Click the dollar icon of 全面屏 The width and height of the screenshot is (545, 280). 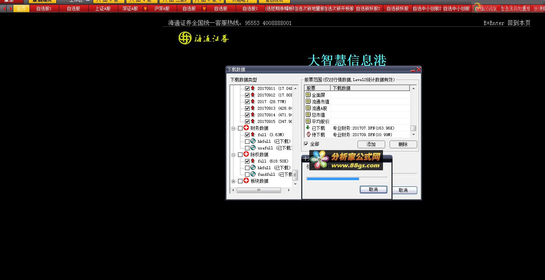point(308,95)
